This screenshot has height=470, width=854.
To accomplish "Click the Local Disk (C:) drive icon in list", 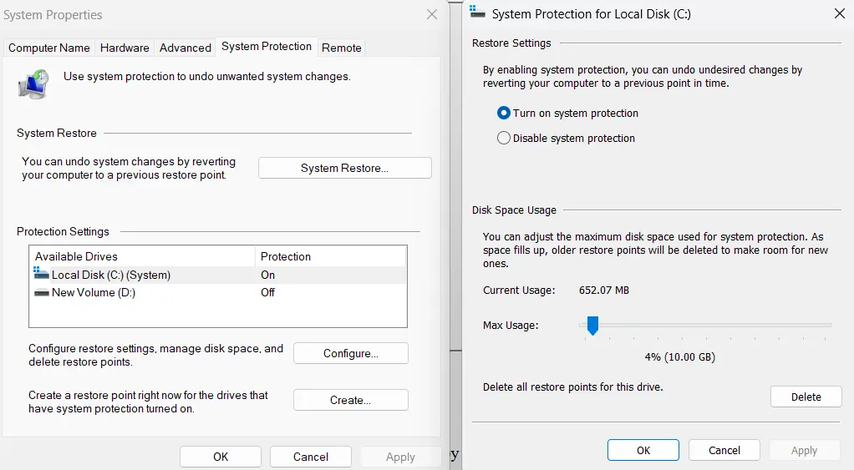I will click(x=42, y=274).
